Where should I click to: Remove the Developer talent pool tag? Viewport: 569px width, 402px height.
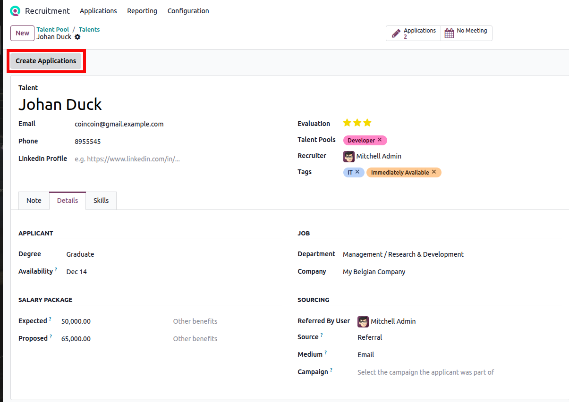(380, 140)
